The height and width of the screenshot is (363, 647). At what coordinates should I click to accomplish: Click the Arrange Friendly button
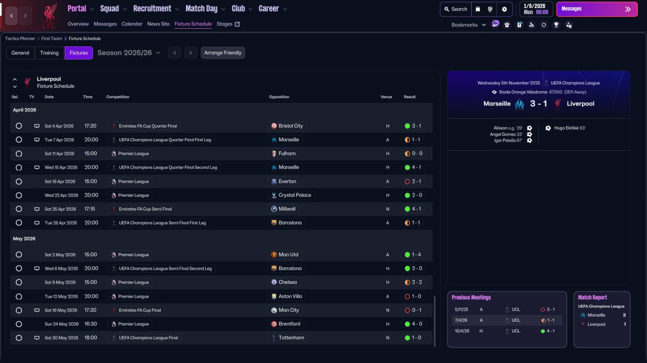(223, 53)
